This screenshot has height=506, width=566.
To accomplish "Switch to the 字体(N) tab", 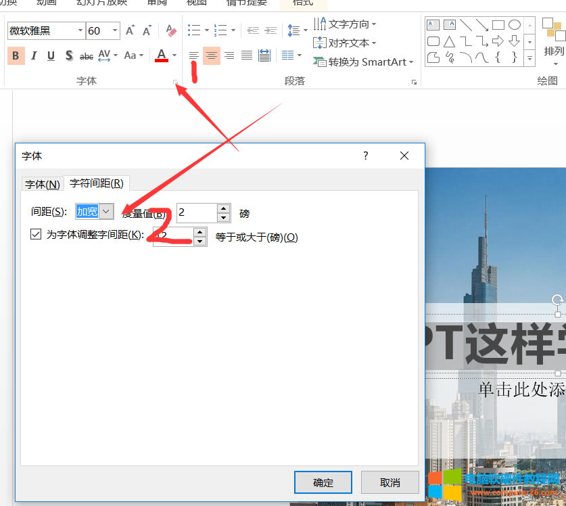I will pyautogui.click(x=42, y=184).
